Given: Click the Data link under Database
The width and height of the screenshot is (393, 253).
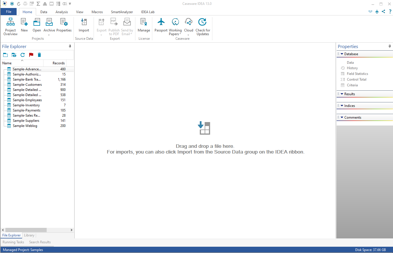Looking at the screenshot, I should coord(350,63).
